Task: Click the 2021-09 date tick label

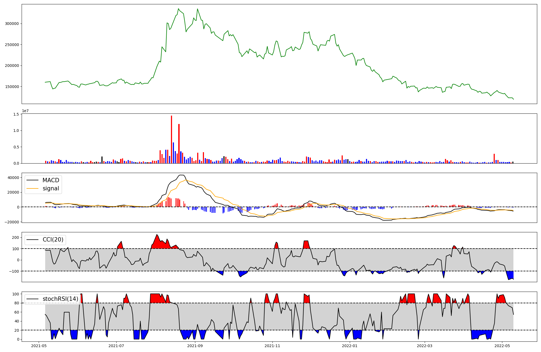Action: pos(195,346)
